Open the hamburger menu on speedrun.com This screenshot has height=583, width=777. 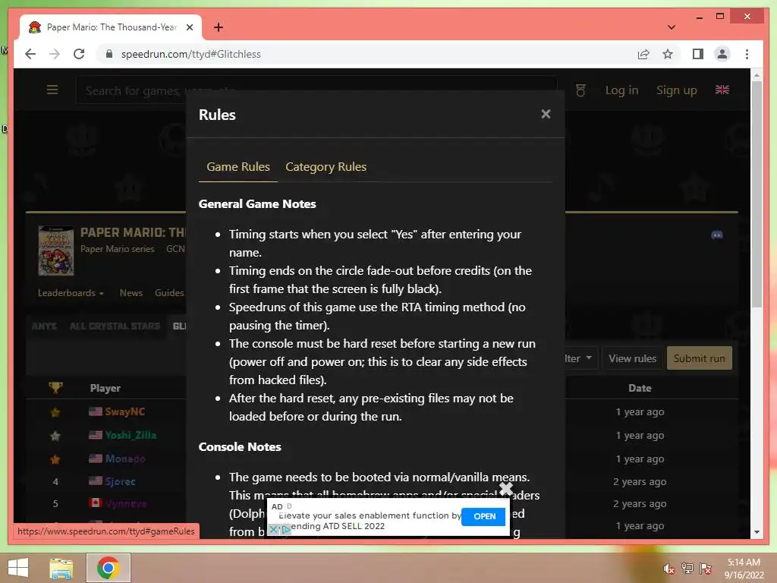(x=52, y=90)
